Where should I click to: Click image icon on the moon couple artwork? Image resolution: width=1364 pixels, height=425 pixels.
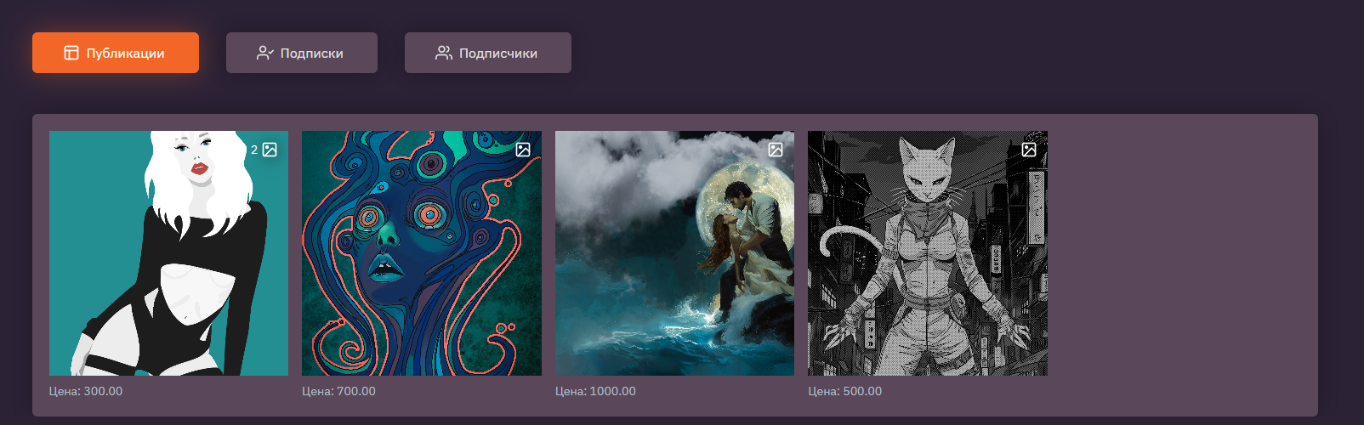[776, 150]
